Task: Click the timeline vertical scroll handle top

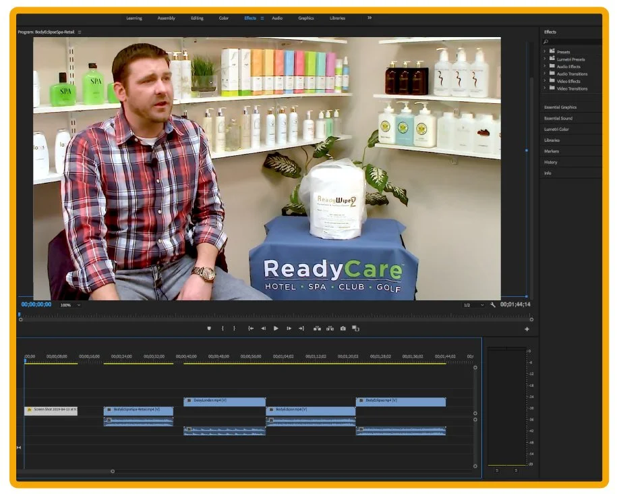Action: coord(475,368)
